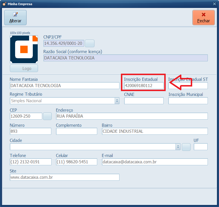This screenshot has width=219, height=207.
Task: Select the Nome Fantasia text field
Action: click(64, 85)
